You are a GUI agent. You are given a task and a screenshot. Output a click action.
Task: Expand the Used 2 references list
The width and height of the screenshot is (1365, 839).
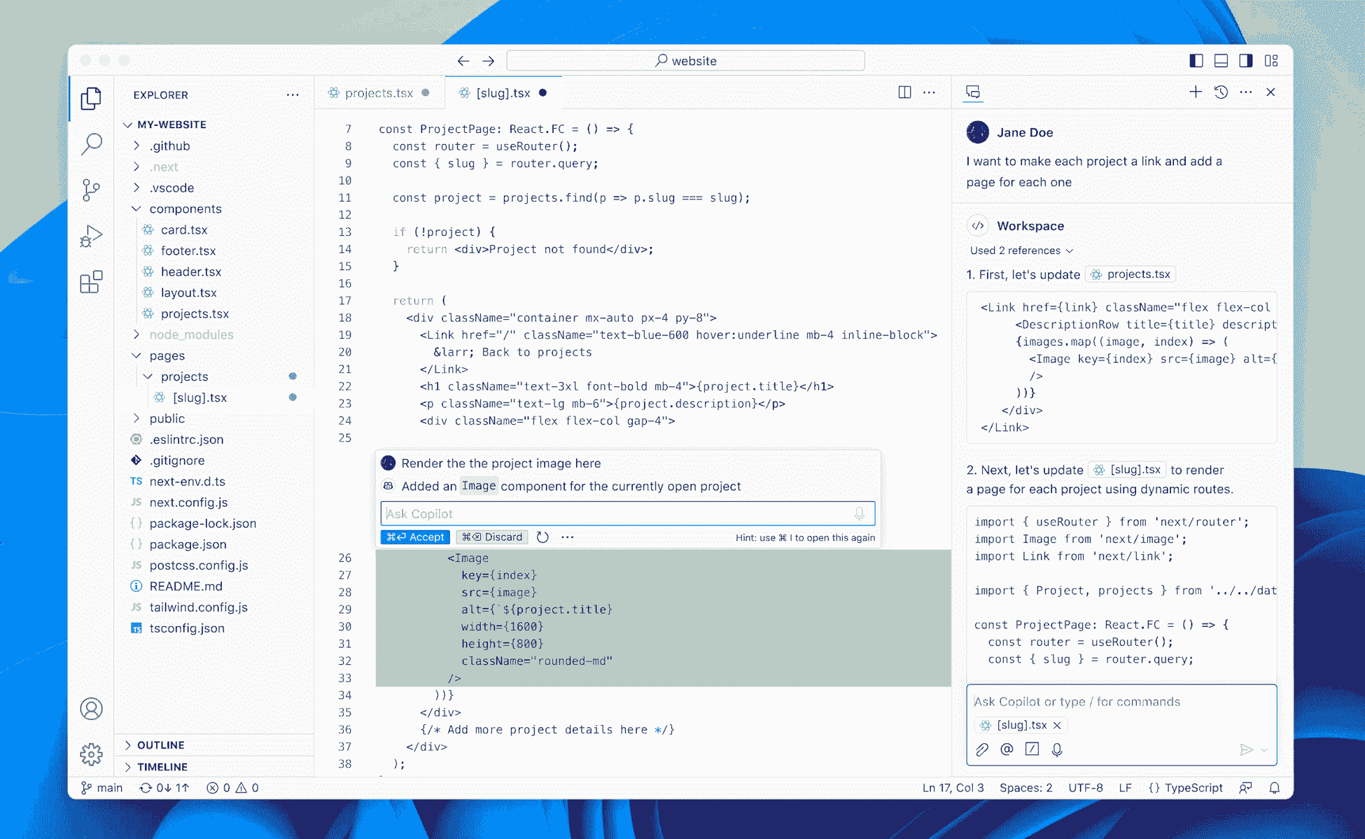coord(1019,250)
